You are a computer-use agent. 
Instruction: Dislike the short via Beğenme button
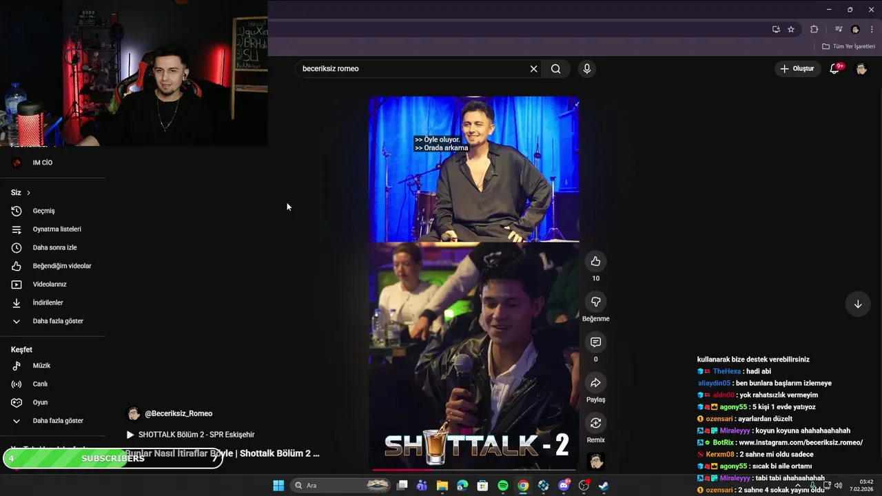coord(595,302)
